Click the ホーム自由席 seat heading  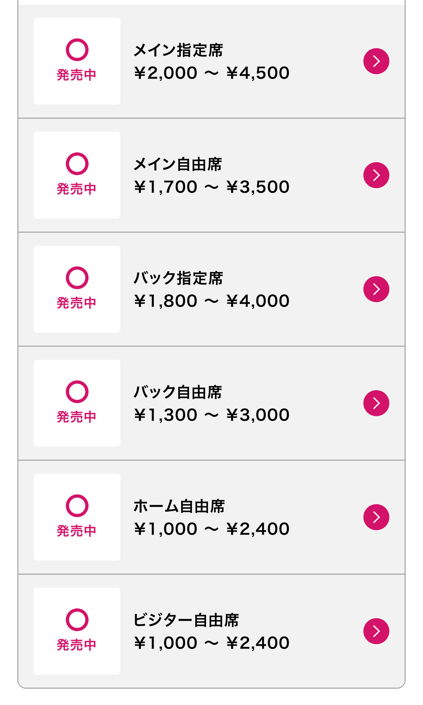coord(179,506)
